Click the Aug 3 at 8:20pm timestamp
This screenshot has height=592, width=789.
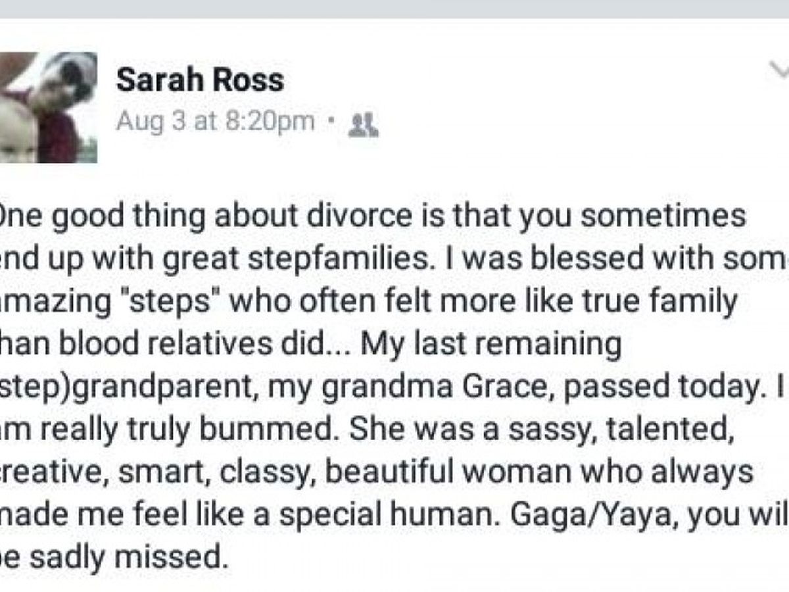(x=215, y=122)
